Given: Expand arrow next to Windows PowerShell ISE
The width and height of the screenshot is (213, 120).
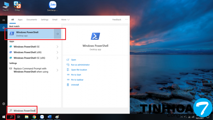Looking at the screenshot, I should tap(57, 47).
